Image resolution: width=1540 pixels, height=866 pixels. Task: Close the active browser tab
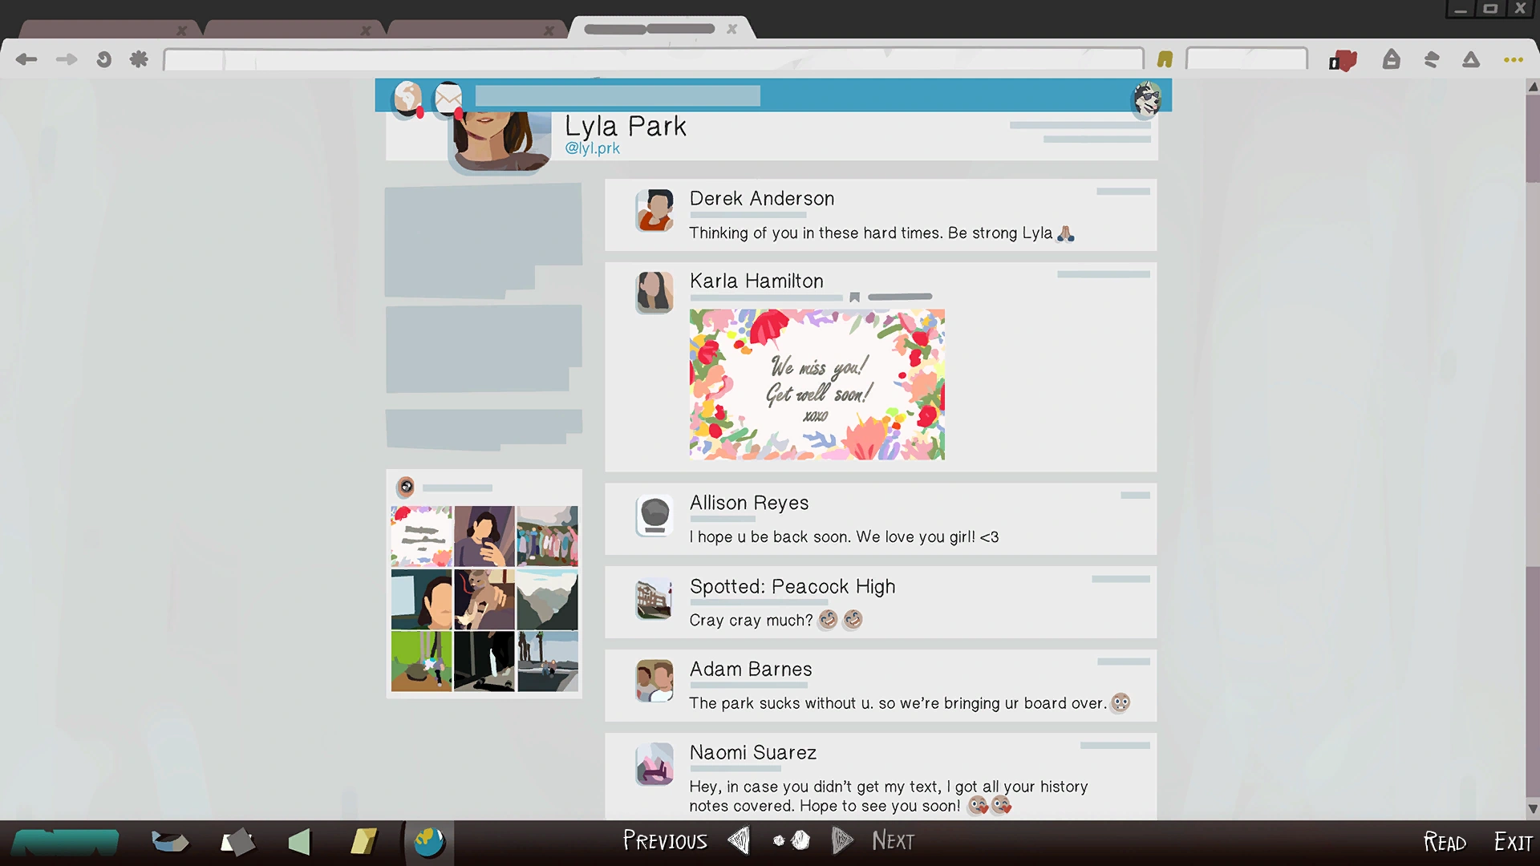(731, 29)
